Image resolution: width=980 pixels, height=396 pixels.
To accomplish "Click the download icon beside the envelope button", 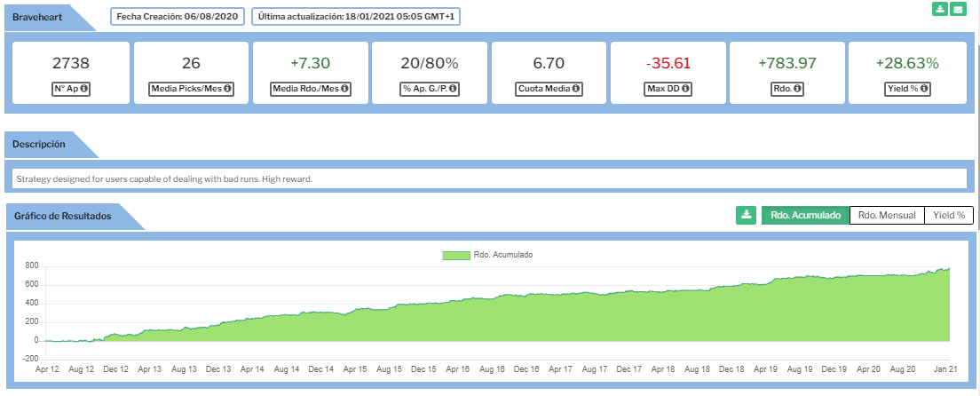I will (940, 10).
